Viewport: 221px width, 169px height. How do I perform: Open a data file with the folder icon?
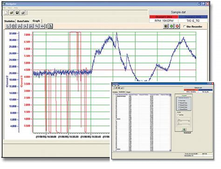pyautogui.click(x=12, y=13)
